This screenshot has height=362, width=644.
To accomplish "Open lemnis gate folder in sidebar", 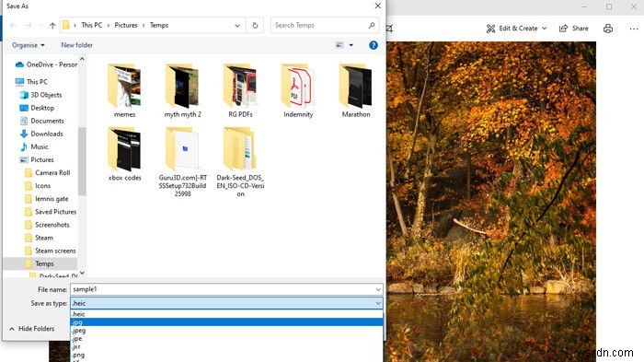I will [46, 199].
